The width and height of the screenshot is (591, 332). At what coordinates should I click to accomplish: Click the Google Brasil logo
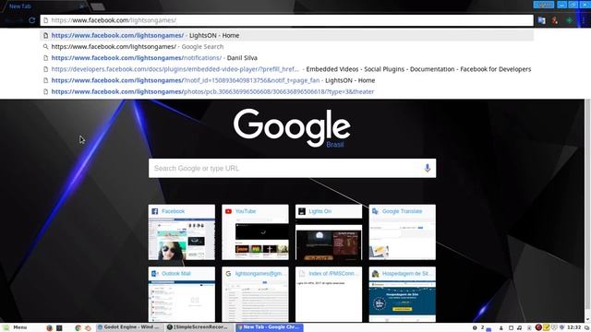292,128
